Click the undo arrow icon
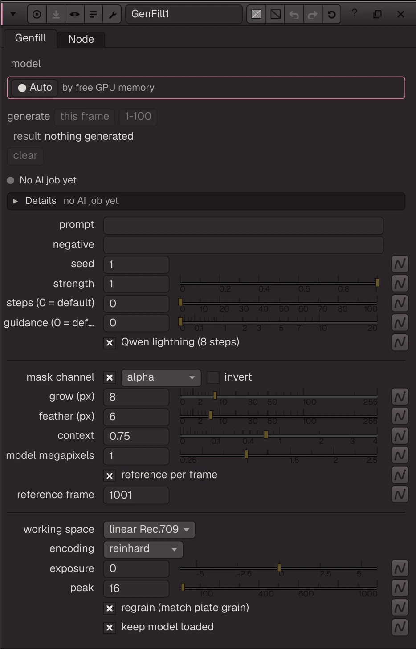 click(x=294, y=14)
